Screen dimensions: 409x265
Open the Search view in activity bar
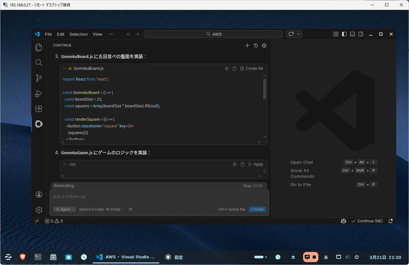tap(39, 63)
